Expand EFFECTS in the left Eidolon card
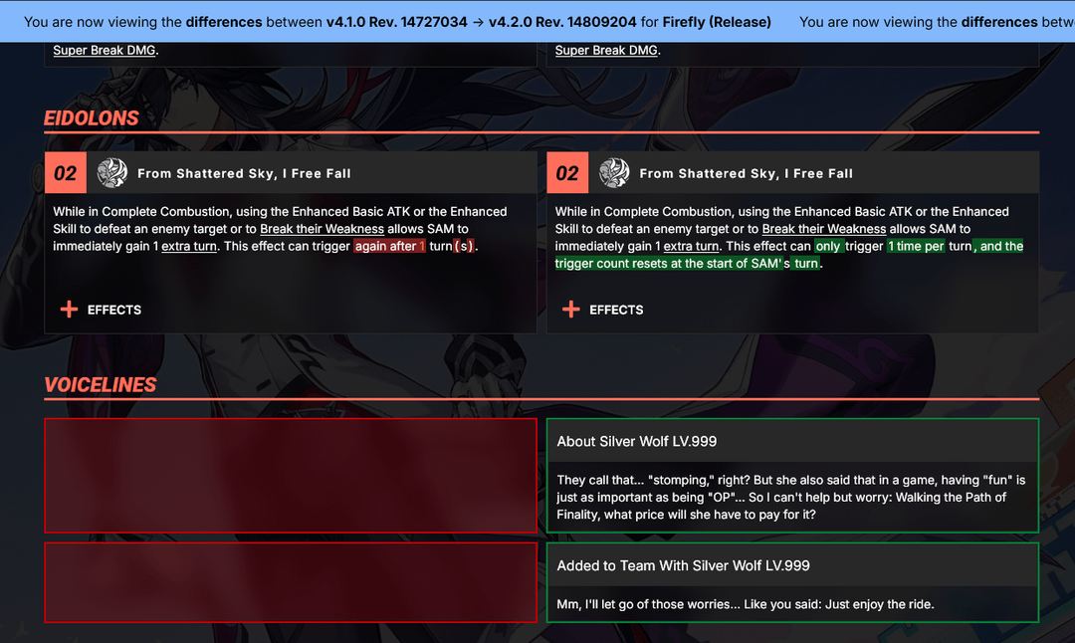The height and width of the screenshot is (643, 1075). (x=101, y=310)
